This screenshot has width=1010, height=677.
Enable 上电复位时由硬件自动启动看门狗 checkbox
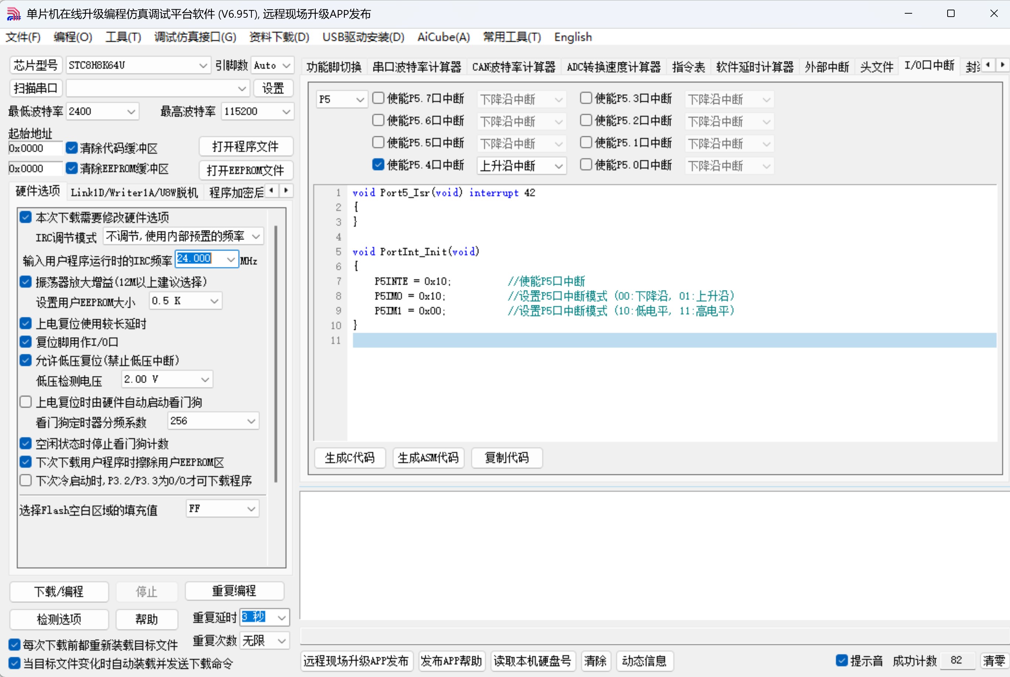[x=25, y=402]
